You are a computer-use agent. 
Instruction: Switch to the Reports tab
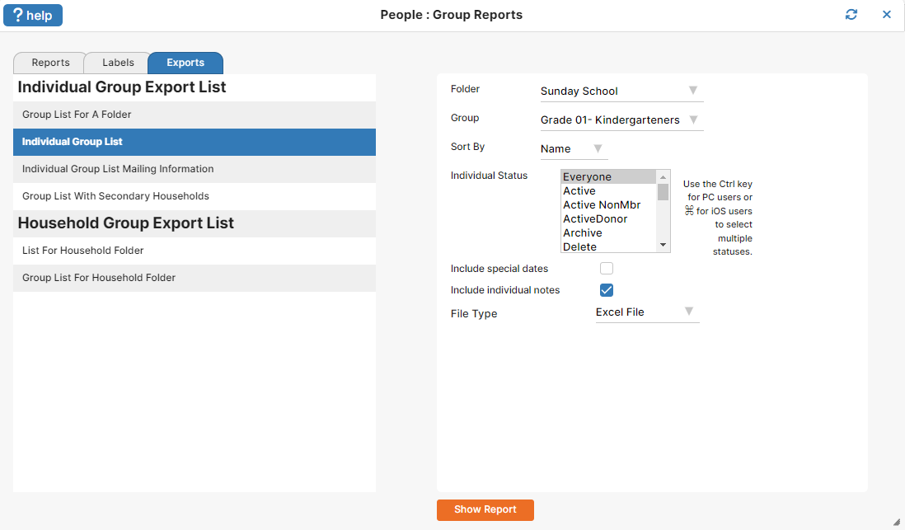click(50, 63)
